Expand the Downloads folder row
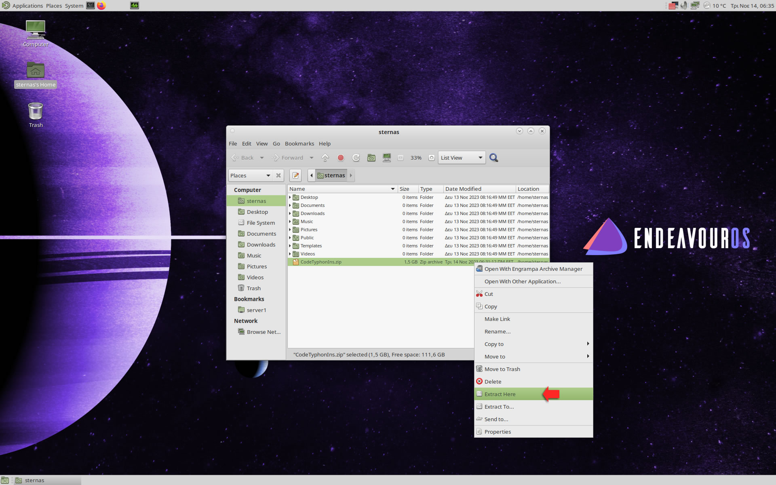The width and height of the screenshot is (776, 485). (x=290, y=213)
